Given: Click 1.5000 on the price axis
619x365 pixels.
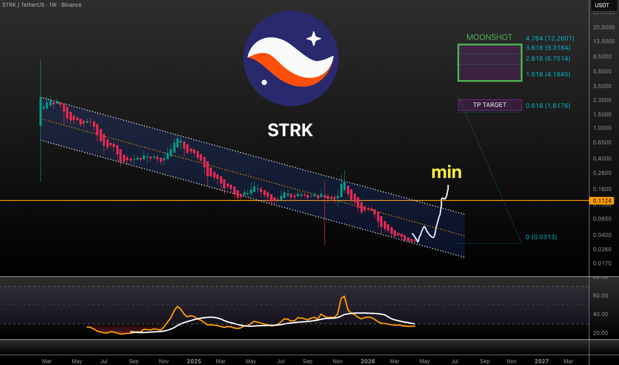Looking at the screenshot, I should (602, 114).
